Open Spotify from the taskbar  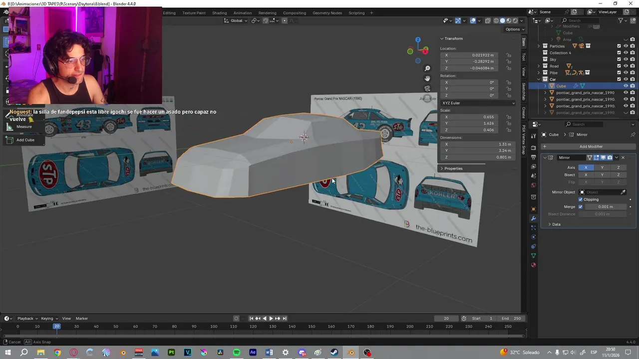click(x=237, y=353)
